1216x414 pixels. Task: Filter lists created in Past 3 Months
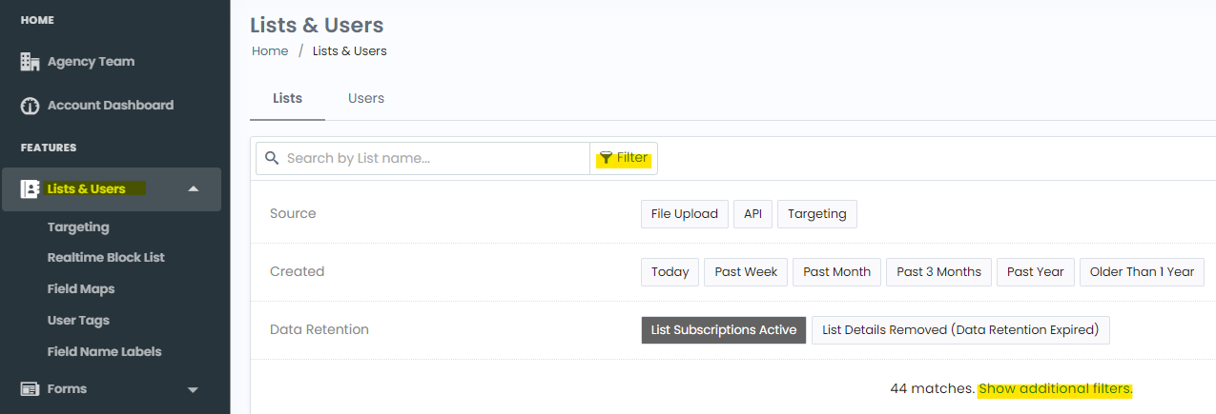tap(939, 272)
